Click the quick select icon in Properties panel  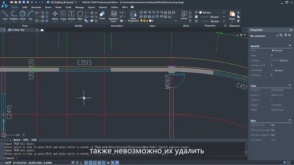(x=285, y=35)
